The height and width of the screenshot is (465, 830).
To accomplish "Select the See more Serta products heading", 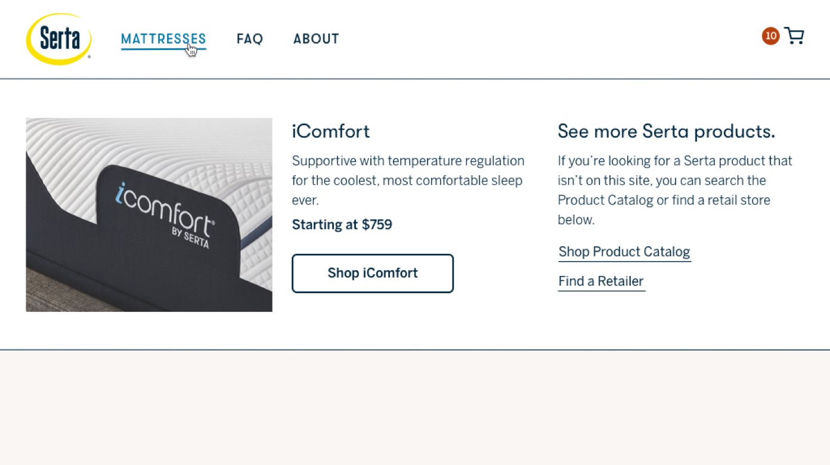I will tap(666, 131).
